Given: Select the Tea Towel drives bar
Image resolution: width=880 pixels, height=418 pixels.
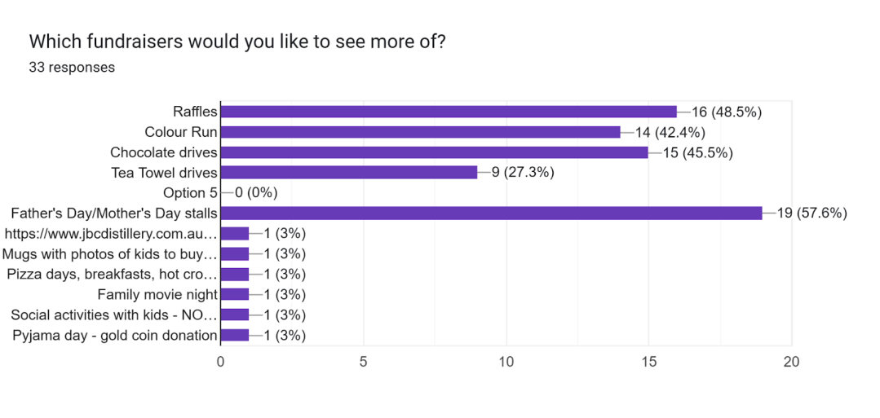Looking at the screenshot, I should (x=348, y=173).
